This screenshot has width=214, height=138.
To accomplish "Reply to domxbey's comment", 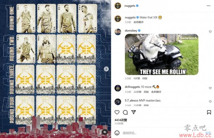I will click(145, 79).
